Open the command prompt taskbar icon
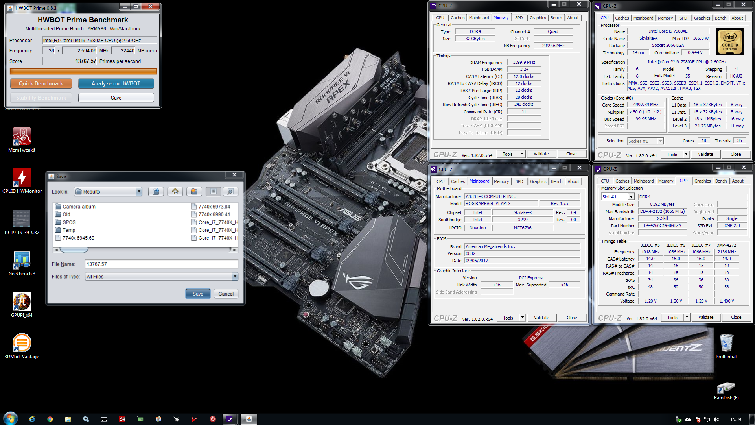 104,419
